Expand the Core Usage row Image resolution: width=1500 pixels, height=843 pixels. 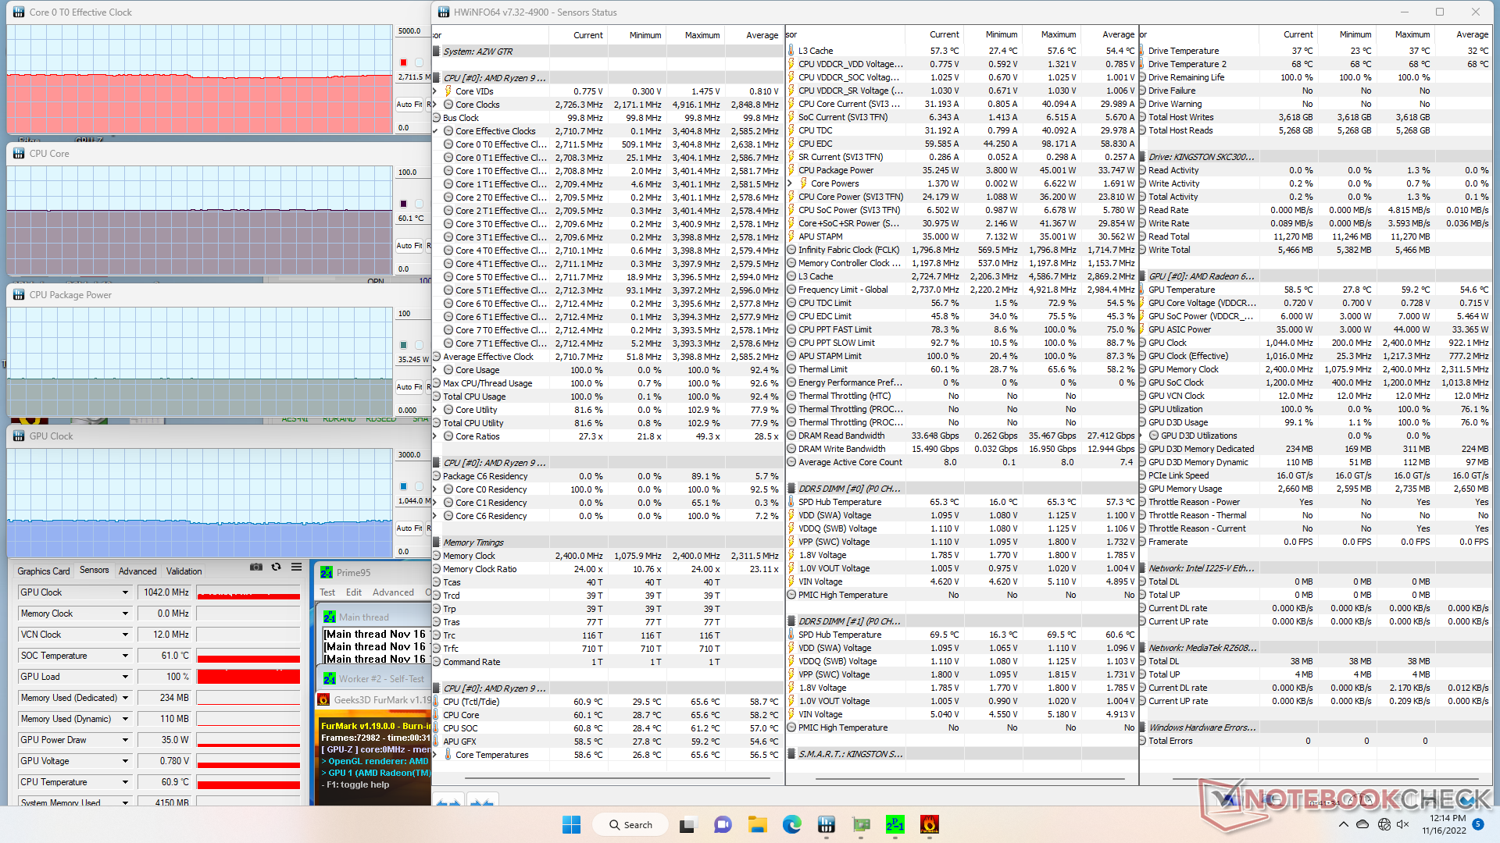pos(435,370)
